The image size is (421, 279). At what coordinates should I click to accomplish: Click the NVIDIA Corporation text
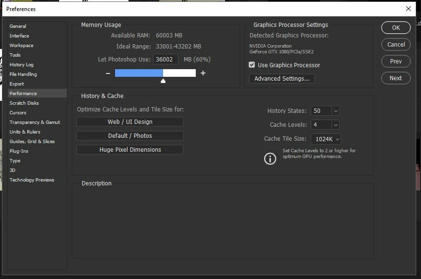point(270,46)
